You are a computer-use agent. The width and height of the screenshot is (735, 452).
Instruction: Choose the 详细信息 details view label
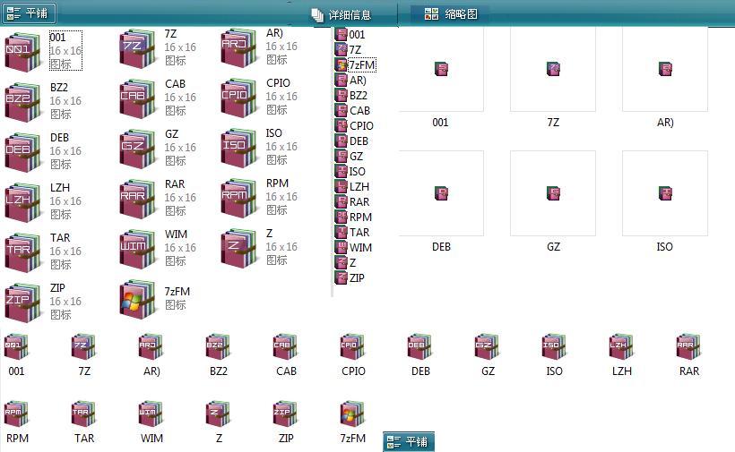(x=350, y=15)
